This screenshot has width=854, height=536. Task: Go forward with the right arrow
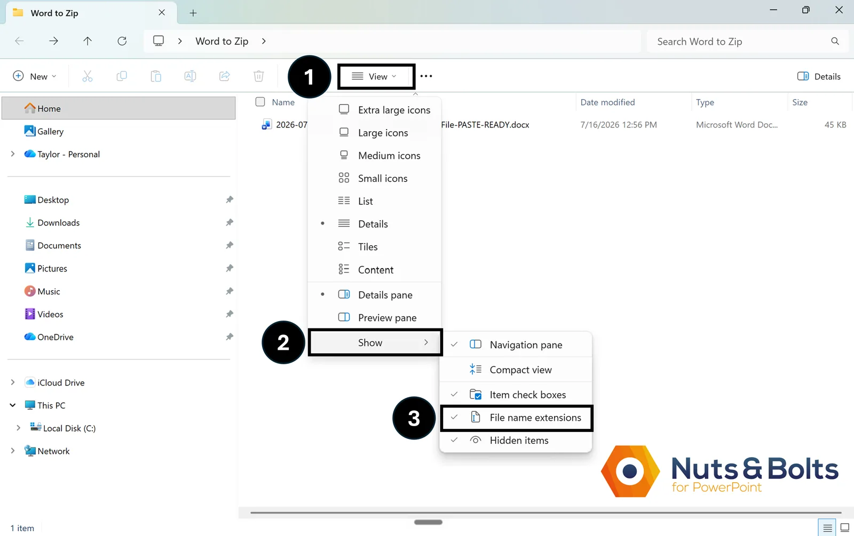53,41
